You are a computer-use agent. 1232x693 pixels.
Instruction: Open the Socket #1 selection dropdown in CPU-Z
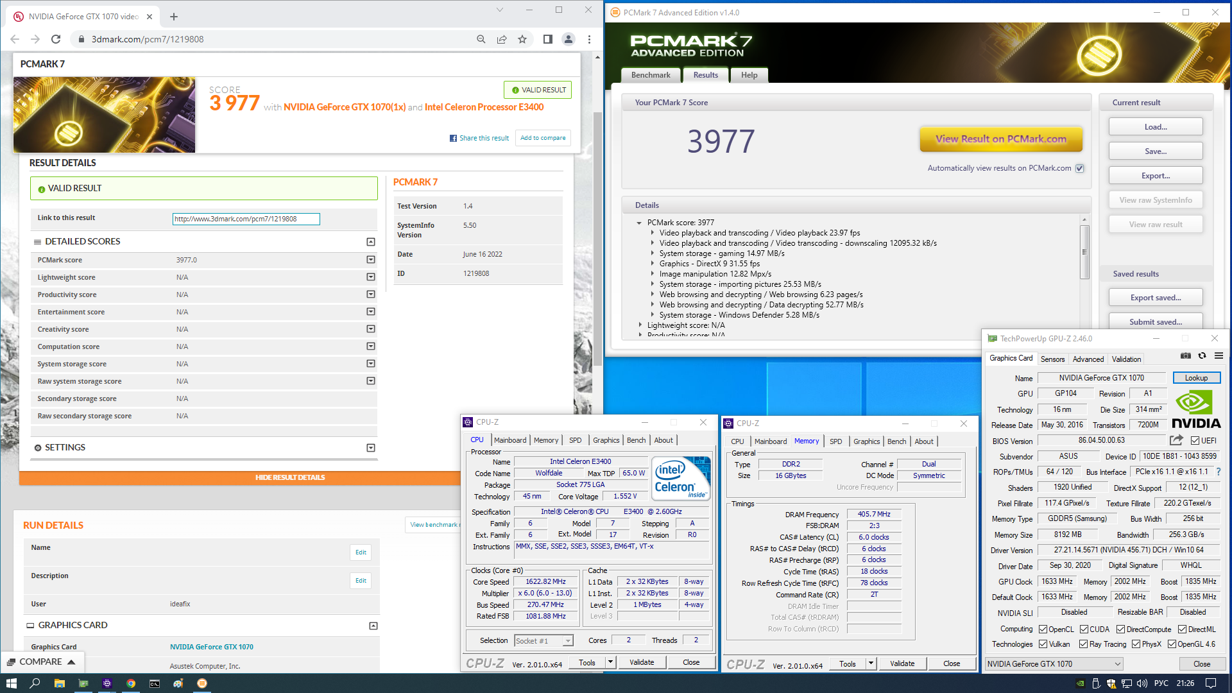pyautogui.click(x=568, y=641)
